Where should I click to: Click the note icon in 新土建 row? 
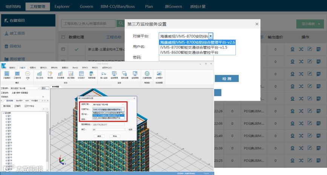[318, 49]
